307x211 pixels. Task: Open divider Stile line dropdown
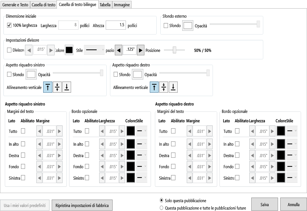tap(94, 50)
